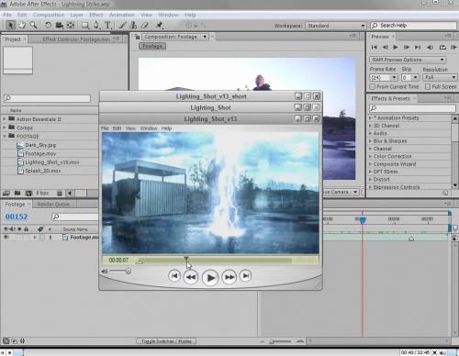This screenshot has width=459, height=356.
Task: Select the Unified Camera tool
Action: (60, 25)
